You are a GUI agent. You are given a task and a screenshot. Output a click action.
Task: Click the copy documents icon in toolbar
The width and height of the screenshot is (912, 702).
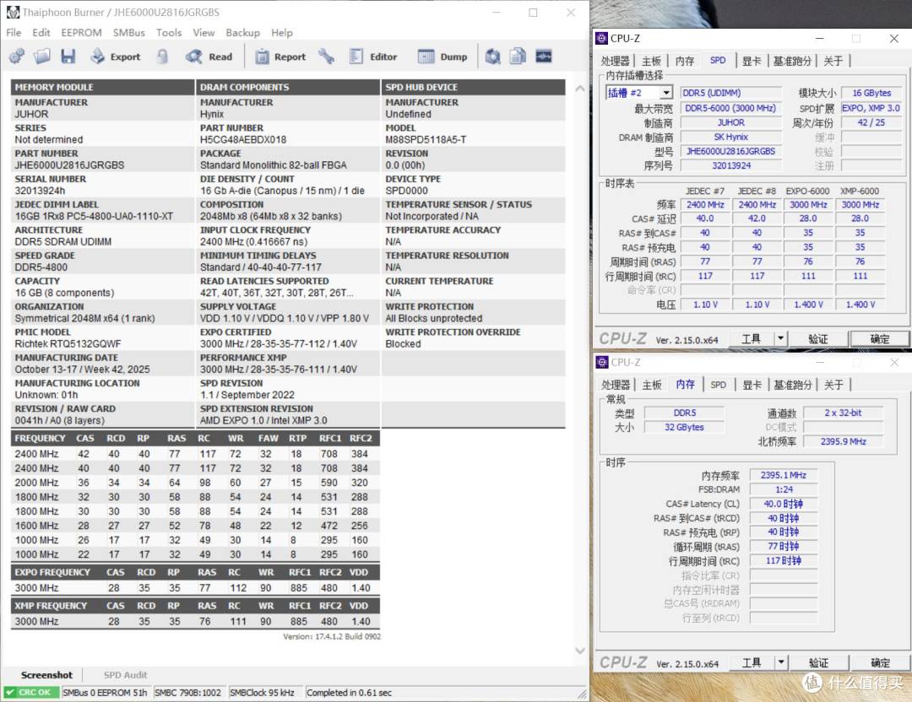pyautogui.click(x=518, y=57)
